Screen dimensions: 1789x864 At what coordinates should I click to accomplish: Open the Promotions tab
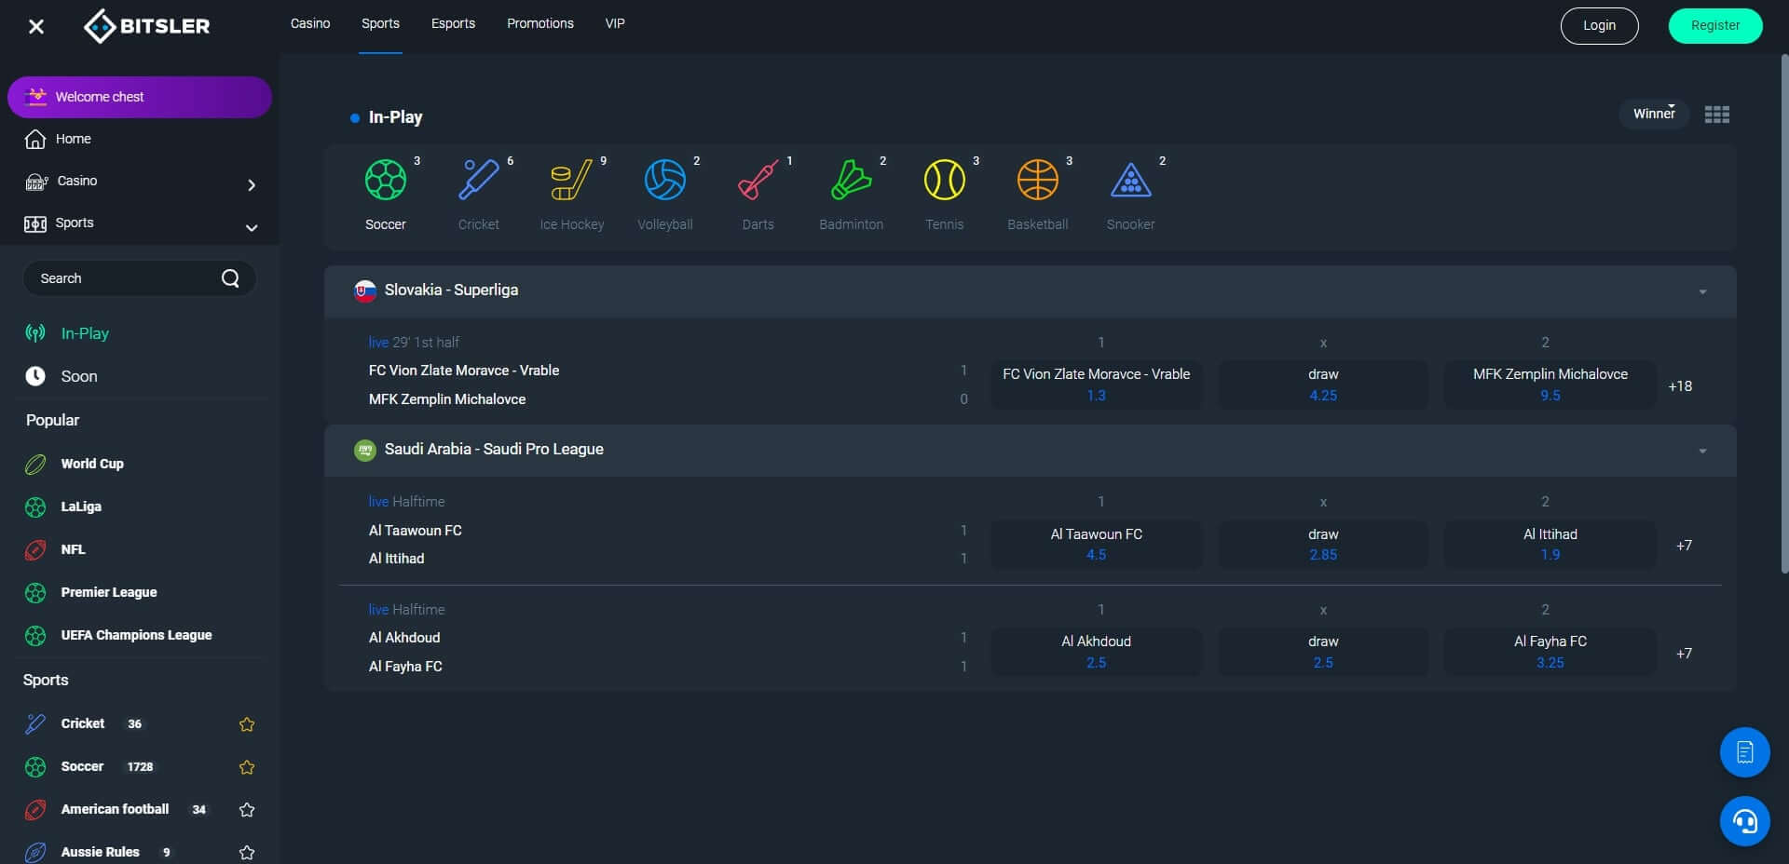coord(539,24)
